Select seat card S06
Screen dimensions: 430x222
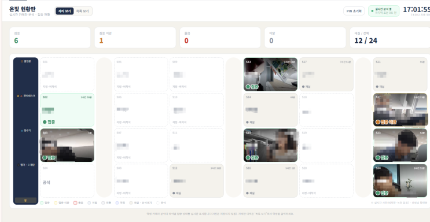(141, 110)
